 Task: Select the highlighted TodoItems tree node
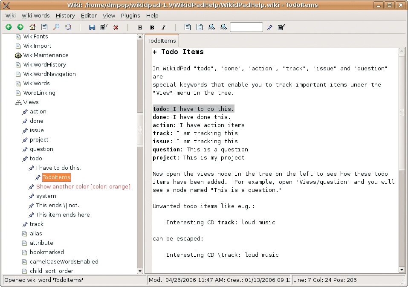pyautogui.click(x=56, y=177)
